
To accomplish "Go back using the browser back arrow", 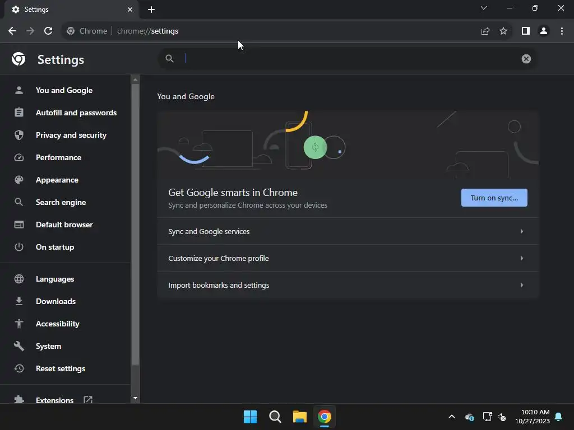I will click(12, 31).
